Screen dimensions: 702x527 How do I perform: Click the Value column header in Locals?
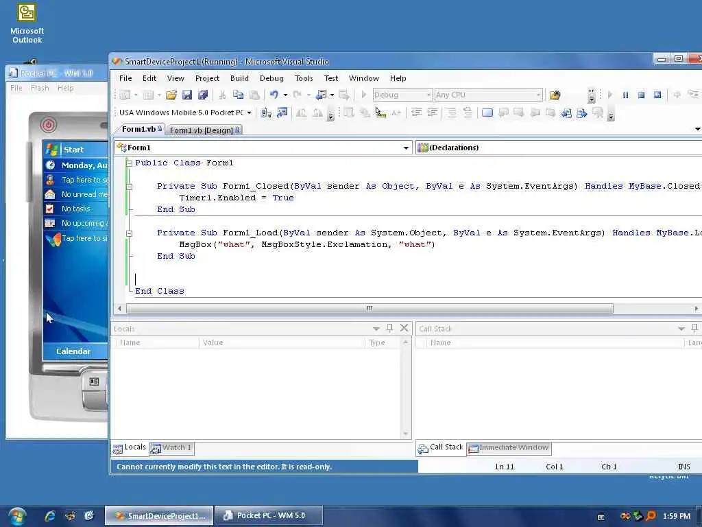[282, 343]
